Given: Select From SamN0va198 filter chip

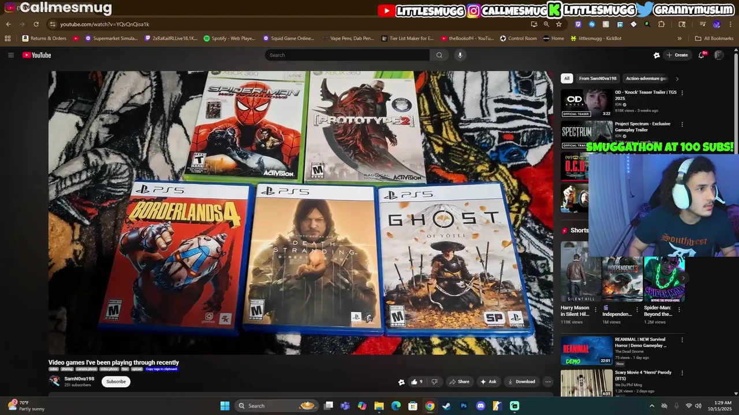Looking at the screenshot, I should 598,78.
